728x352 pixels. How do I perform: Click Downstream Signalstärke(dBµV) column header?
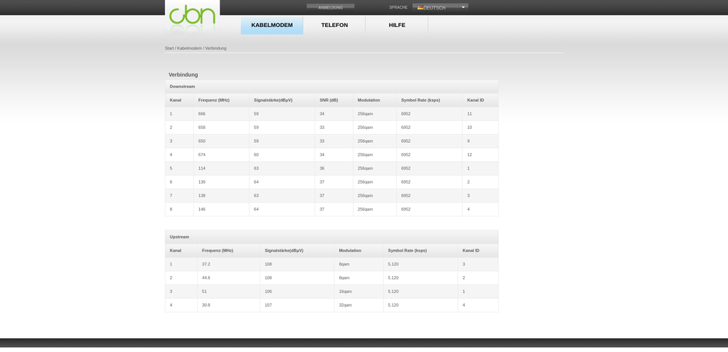click(273, 100)
